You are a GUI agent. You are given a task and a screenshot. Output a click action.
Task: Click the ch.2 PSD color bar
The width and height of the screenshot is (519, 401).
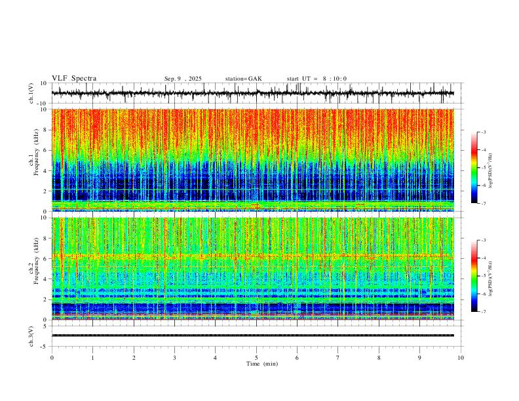(x=474, y=276)
